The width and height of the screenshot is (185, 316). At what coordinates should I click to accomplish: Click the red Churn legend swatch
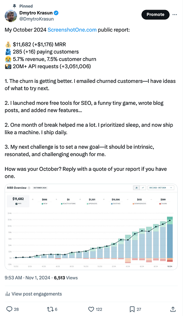(x=160, y=204)
